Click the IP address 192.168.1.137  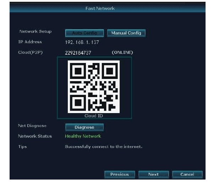(82, 42)
